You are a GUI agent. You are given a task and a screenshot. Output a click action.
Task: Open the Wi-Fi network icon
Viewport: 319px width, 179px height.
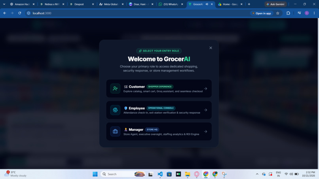(286, 174)
